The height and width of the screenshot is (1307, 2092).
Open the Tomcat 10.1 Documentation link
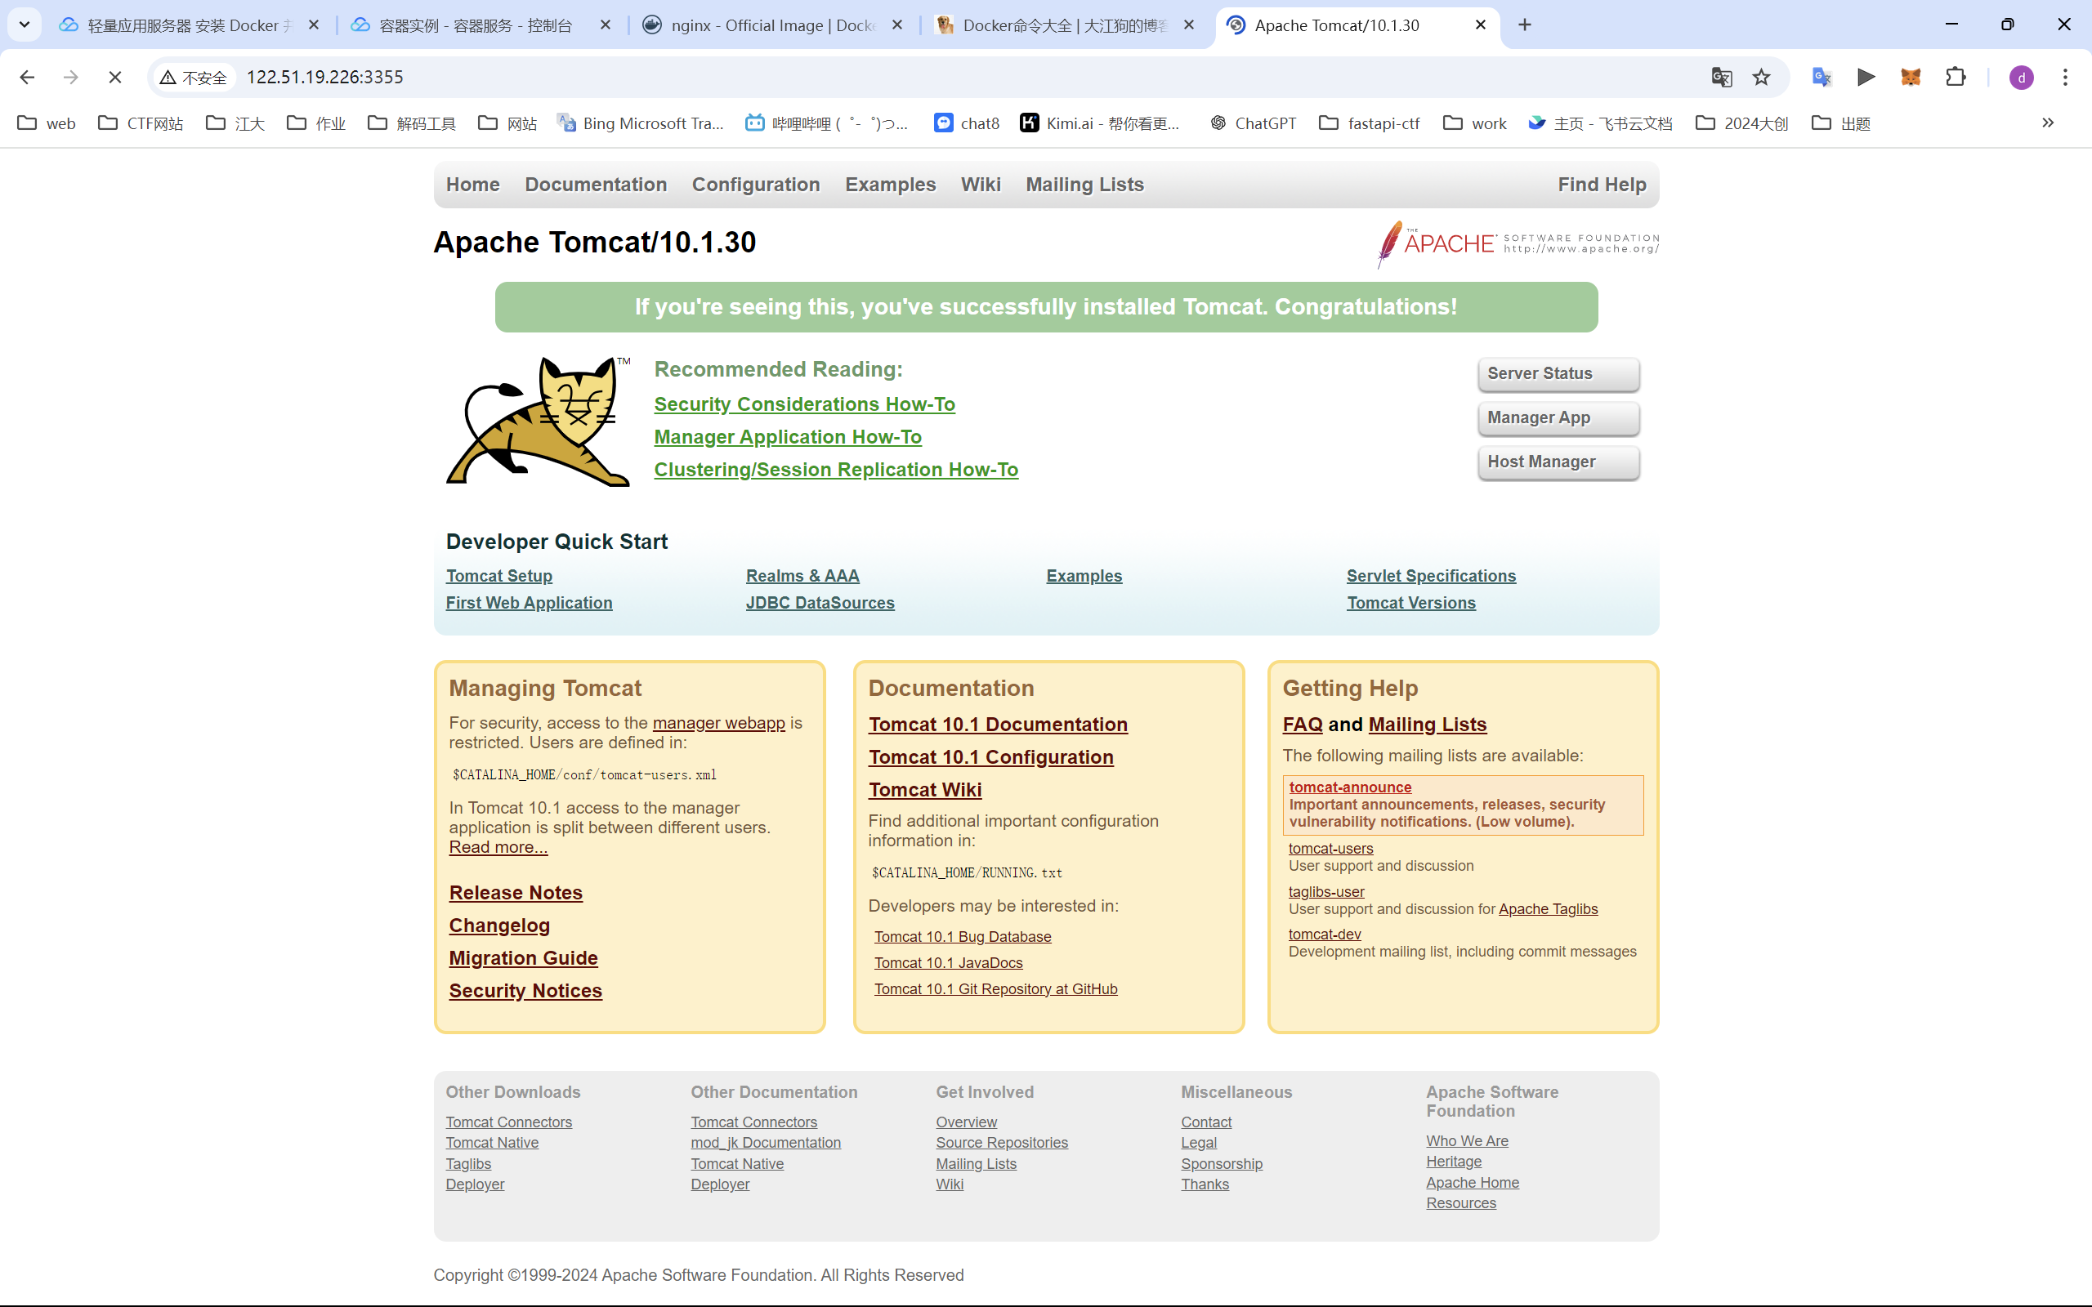(x=998, y=725)
